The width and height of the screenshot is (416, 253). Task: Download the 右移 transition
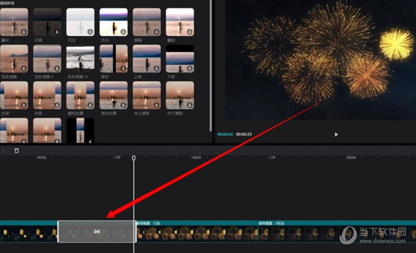57,105
